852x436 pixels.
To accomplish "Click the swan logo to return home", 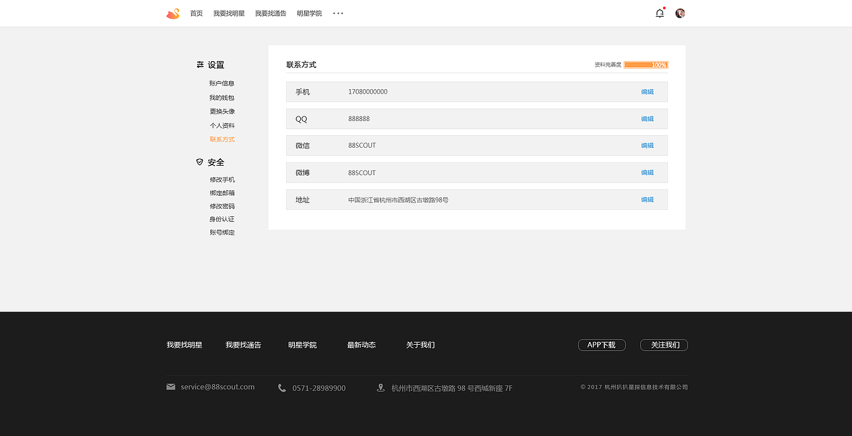I will 172,13.
